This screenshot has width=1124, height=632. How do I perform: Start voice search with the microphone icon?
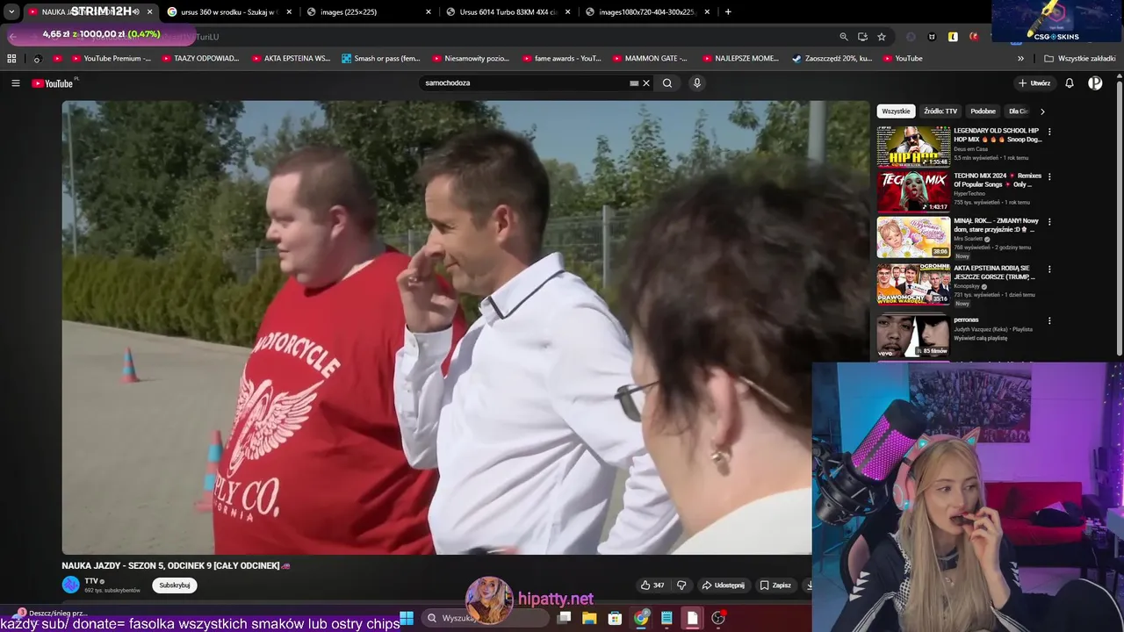tap(697, 83)
